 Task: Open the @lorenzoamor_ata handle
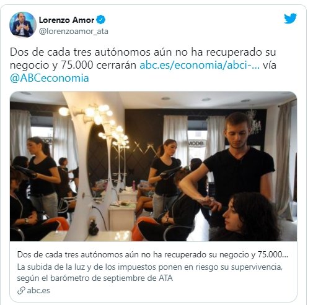pos(74,32)
